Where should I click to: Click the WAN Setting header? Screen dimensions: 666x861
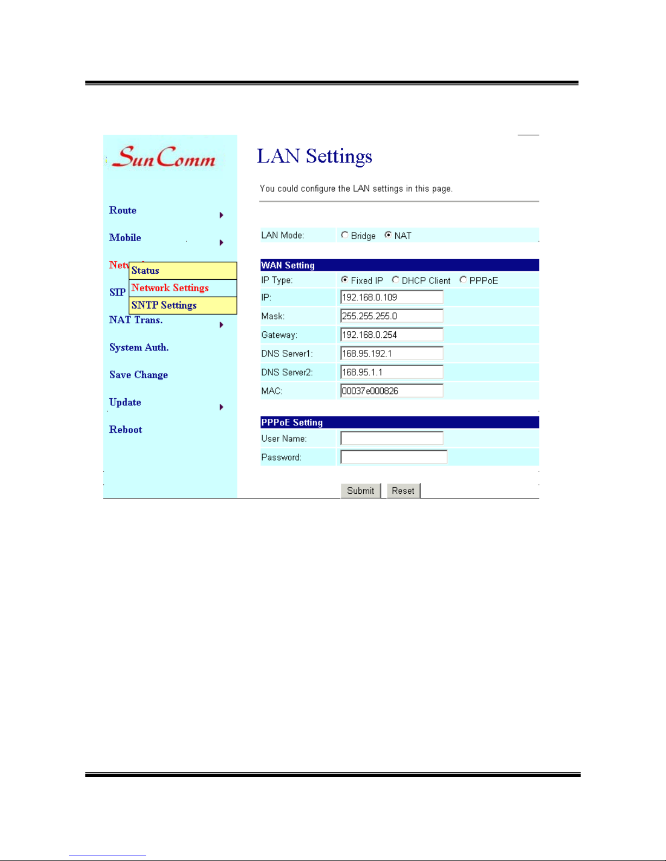point(400,265)
